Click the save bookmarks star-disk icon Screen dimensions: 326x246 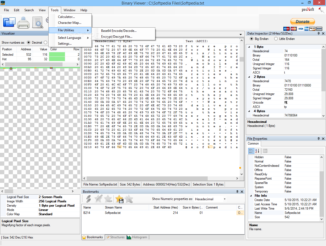pos(119,199)
